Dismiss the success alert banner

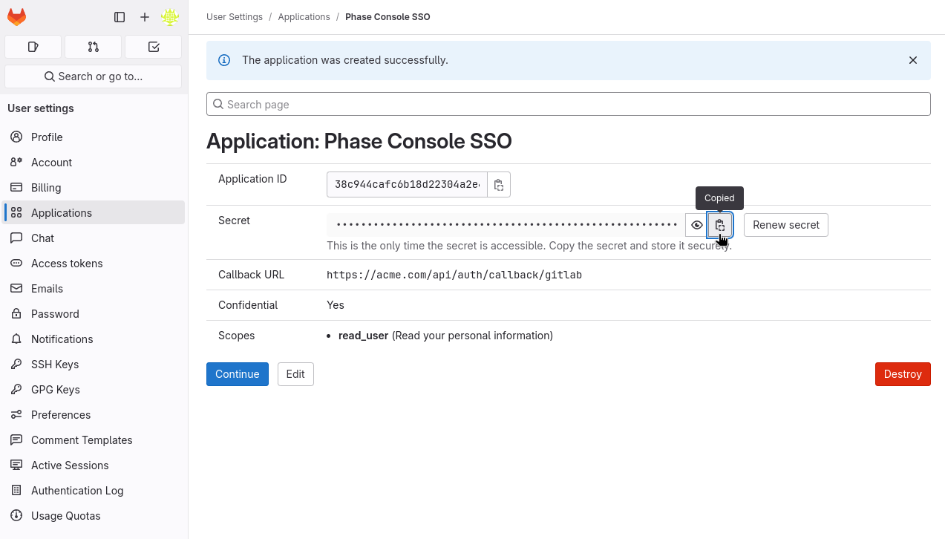913,60
